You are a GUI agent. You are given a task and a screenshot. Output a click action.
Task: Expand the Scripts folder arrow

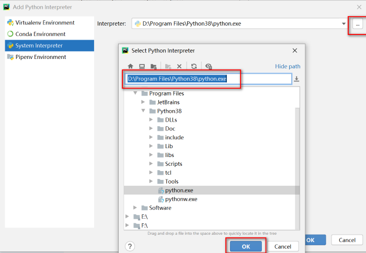[151, 164]
